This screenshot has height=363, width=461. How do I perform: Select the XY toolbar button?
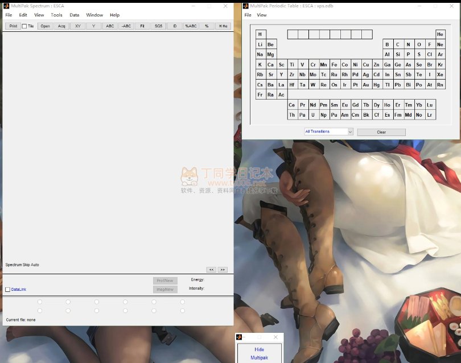[x=77, y=26]
